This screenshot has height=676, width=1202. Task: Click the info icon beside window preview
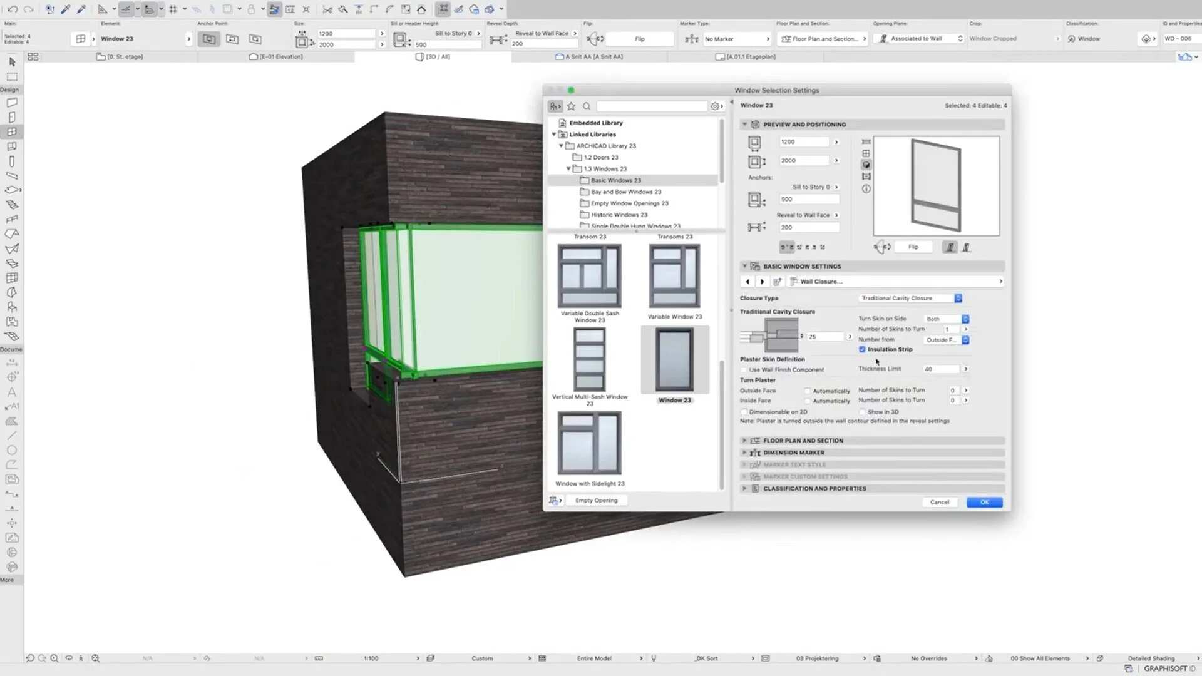866,189
